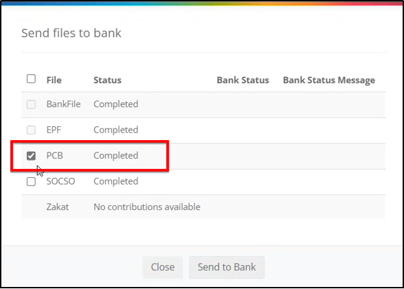
Task: Click the Send to Bank button
Action: click(x=227, y=267)
